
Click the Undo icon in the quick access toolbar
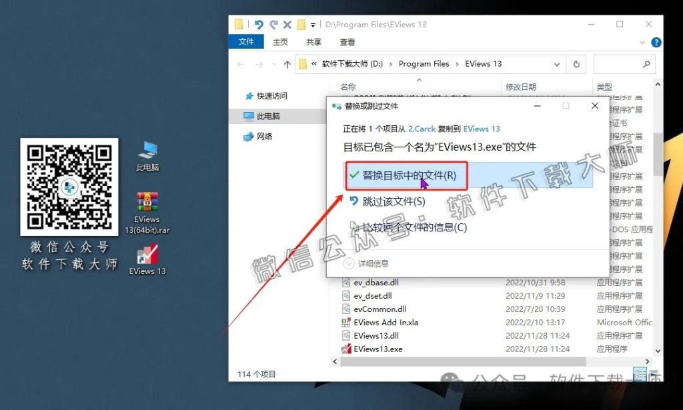coord(259,25)
